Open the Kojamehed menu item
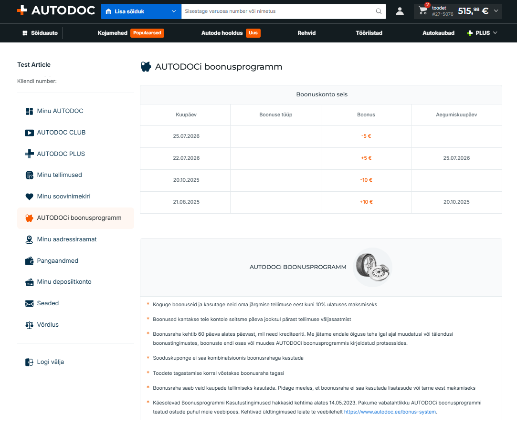The width and height of the screenshot is (517, 435). click(113, 33)
